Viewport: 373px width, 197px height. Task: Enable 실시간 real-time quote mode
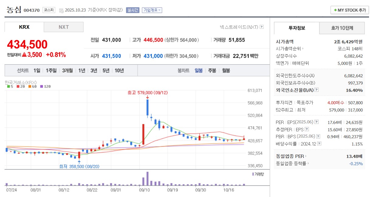133,10
